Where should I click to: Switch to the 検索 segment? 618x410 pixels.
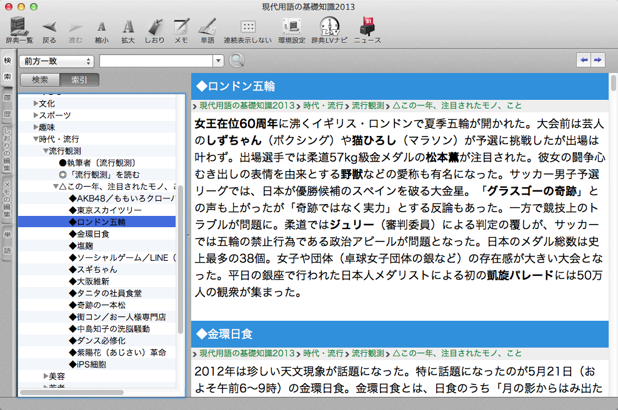click(40, 80)
